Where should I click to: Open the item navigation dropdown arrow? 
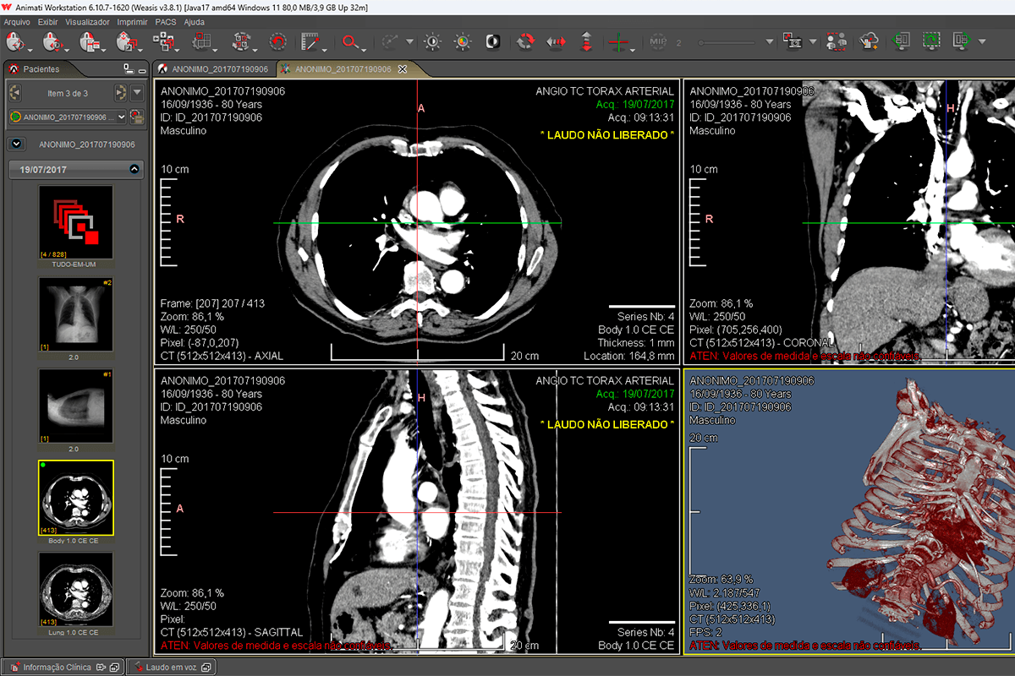[x=137, y=93]
